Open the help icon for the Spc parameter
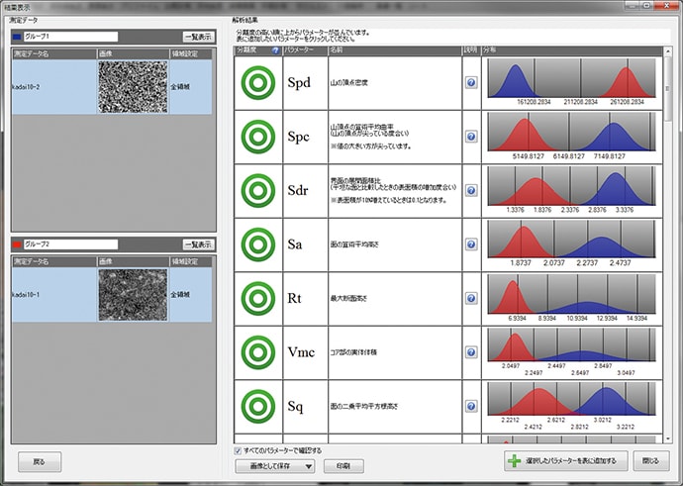Screen dimensions: 683x486 [x=471, y=137]
